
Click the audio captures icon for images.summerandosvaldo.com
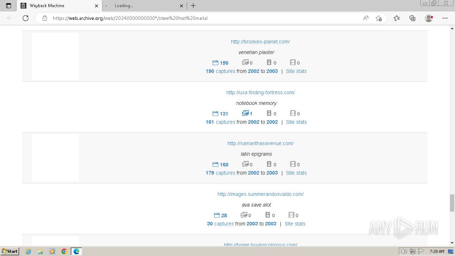pos(268,215)
